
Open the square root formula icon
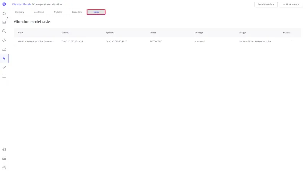4,41
